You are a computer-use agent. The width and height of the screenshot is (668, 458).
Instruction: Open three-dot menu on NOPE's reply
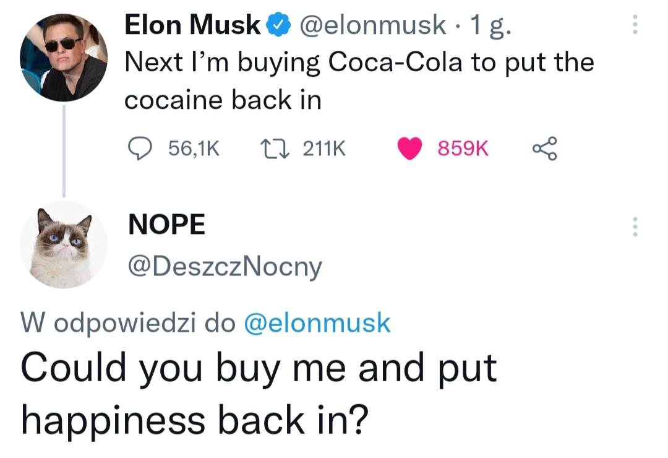(x=635, y=227)
